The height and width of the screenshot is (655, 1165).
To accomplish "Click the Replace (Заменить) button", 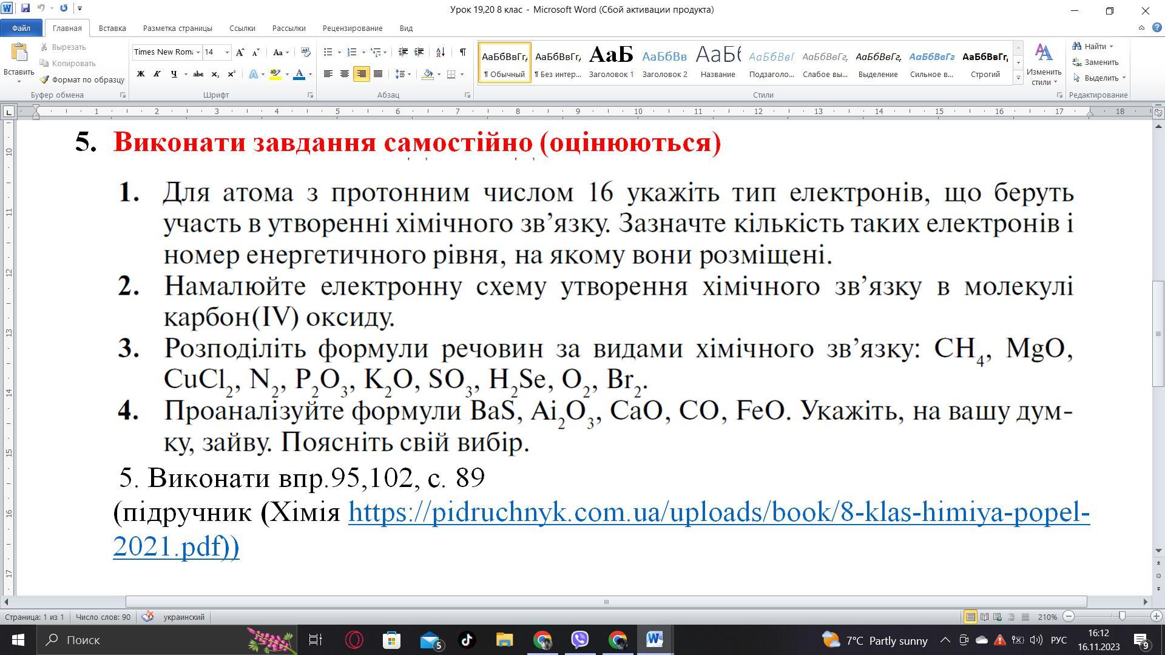I will [1095, 62].
